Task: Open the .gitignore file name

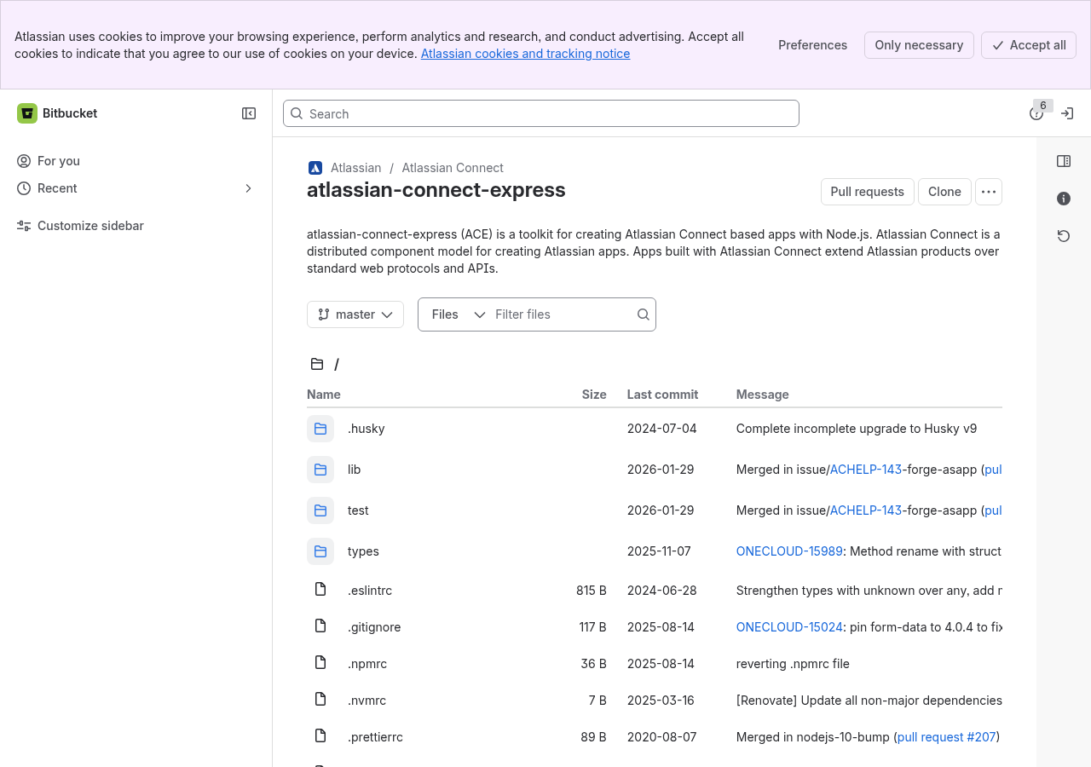Action: pyautogui.click(x=374, y=627)
